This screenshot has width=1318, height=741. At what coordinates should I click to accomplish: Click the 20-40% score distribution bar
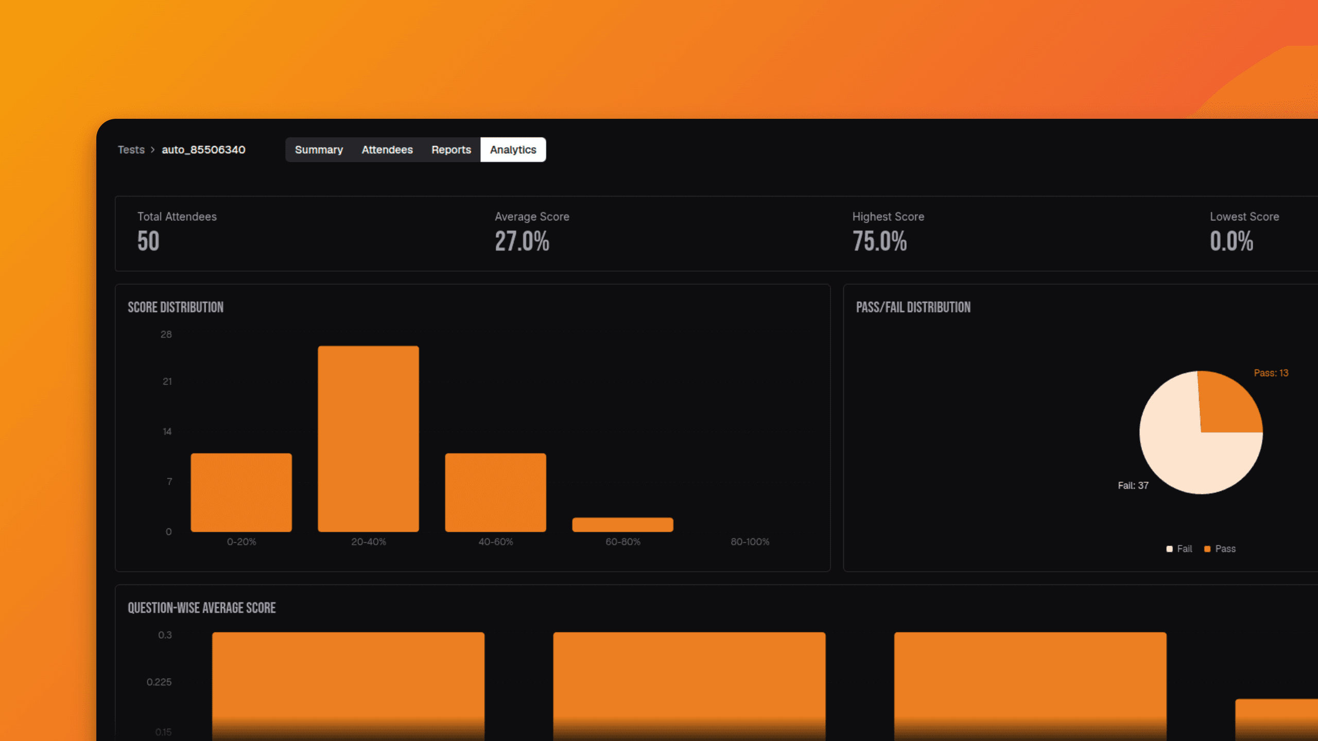coord(368,439)
